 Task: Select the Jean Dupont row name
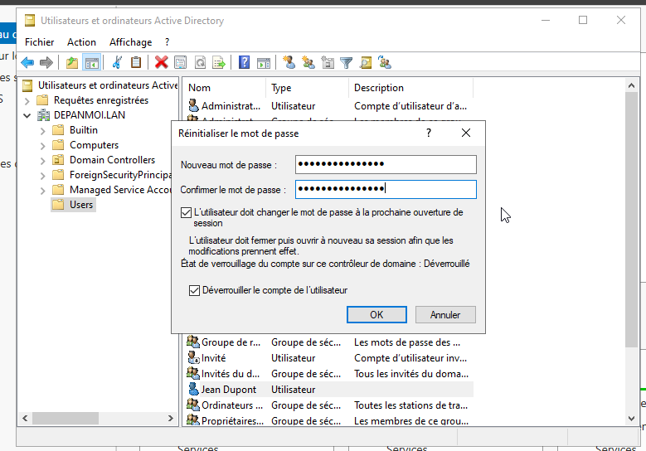click(229, 389)
